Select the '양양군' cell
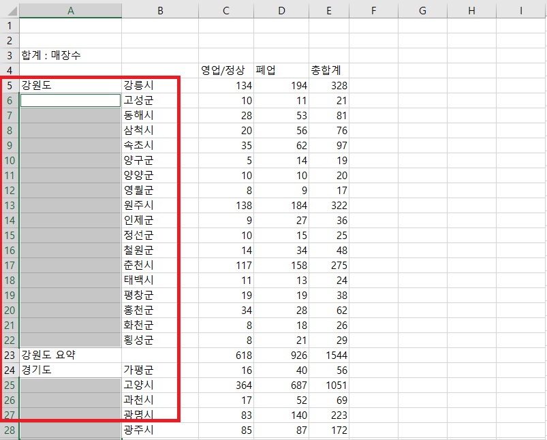 point(160,176)
